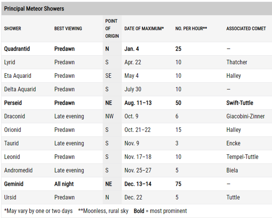This screenshot has height=218, width=272.
Task: Click the Biela comet cell
Action: pos(232,170)
